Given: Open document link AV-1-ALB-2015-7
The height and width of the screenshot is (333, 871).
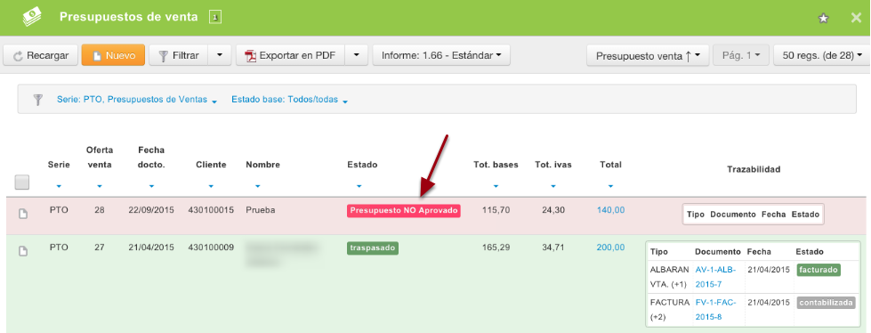Looking at the screenshot, I should 716,277.
